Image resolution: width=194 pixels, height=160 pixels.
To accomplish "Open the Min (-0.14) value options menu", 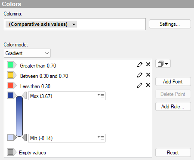I will [x=101, y=138].
